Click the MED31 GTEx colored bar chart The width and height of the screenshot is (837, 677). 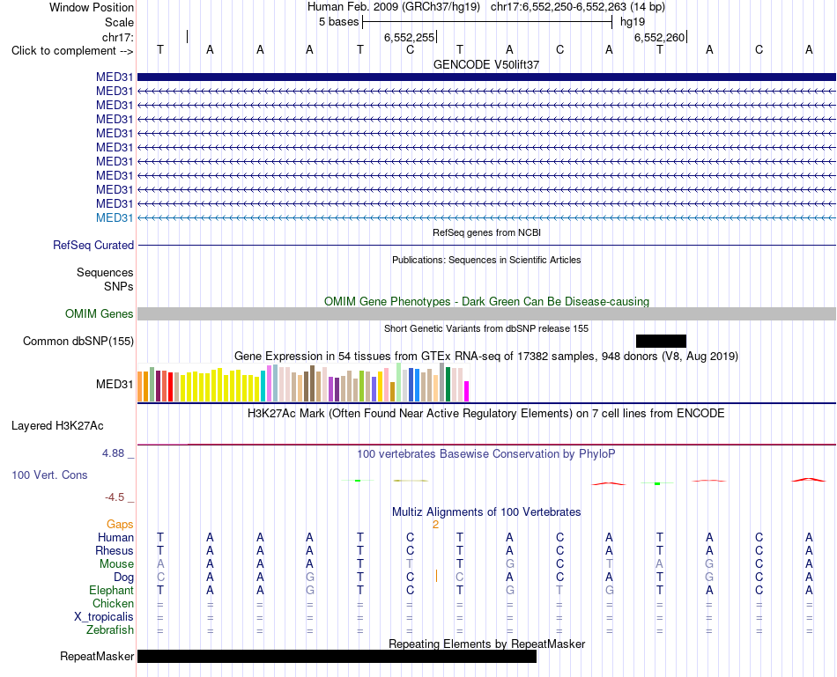[303, 382]
